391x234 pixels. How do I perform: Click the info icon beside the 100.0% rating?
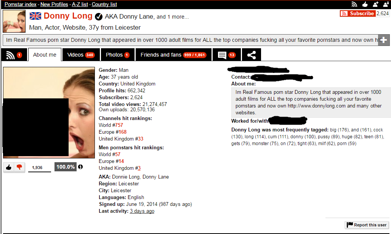point(80,167)
